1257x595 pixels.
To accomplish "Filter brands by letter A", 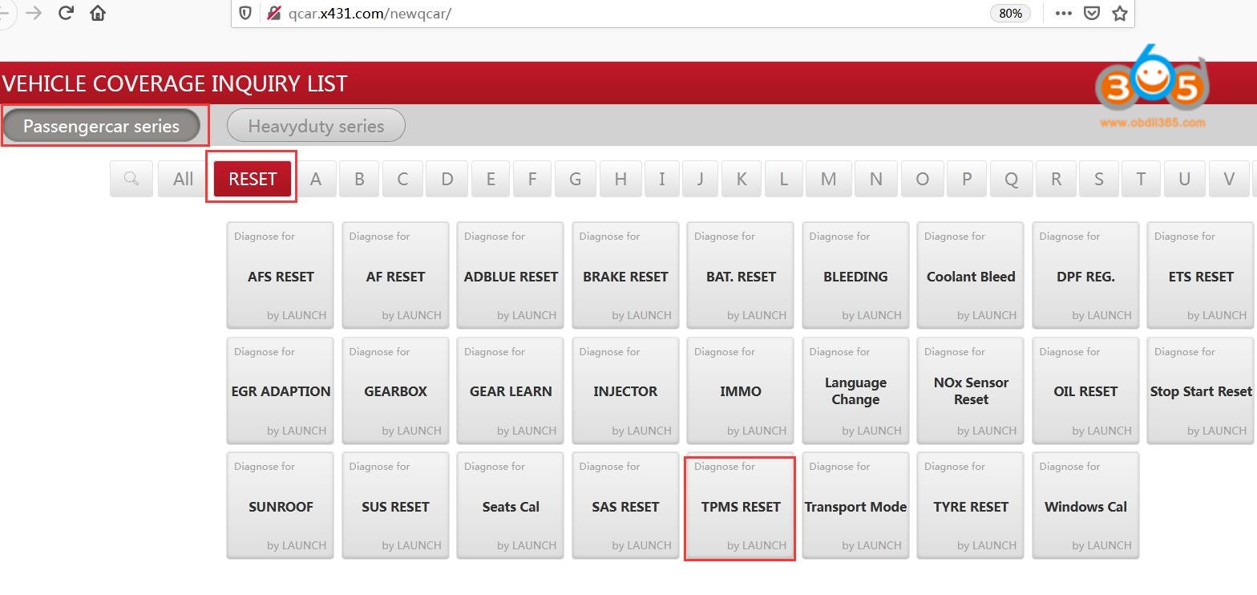I will tap(316, 179).
